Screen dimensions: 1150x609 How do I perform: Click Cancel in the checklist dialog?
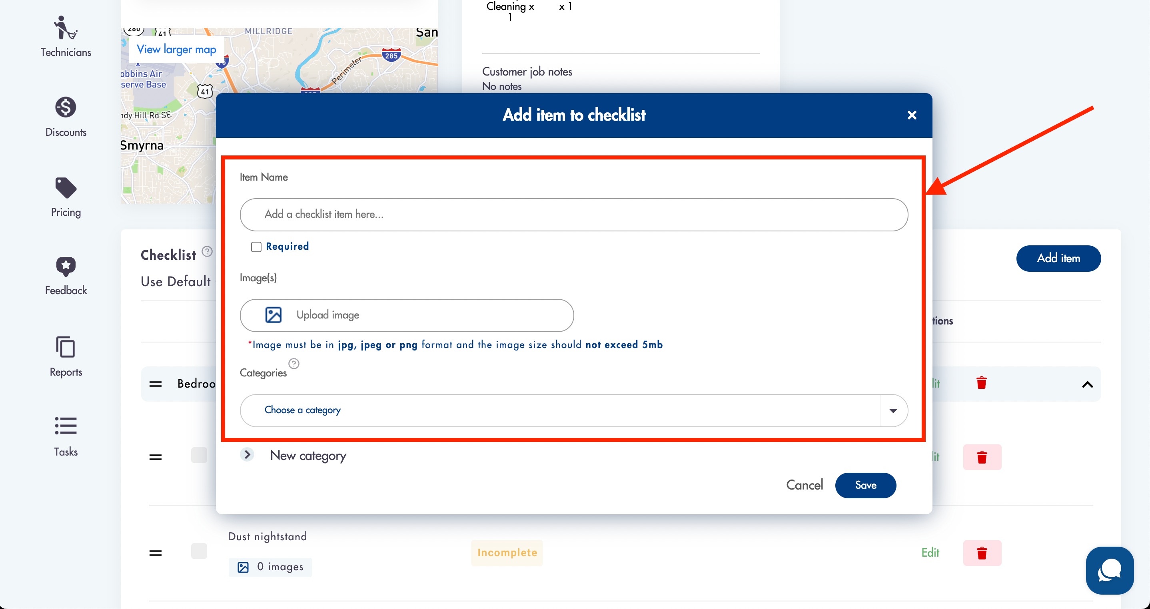pos(805,485)
